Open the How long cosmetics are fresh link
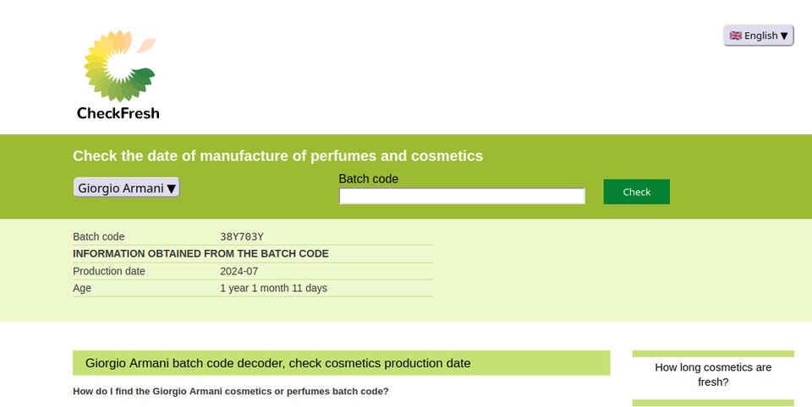Screen dimensions: 812x407 [713, 375]
